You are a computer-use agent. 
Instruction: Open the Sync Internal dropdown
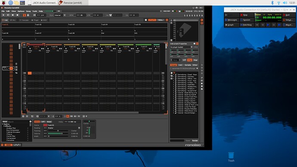(60, 15)
